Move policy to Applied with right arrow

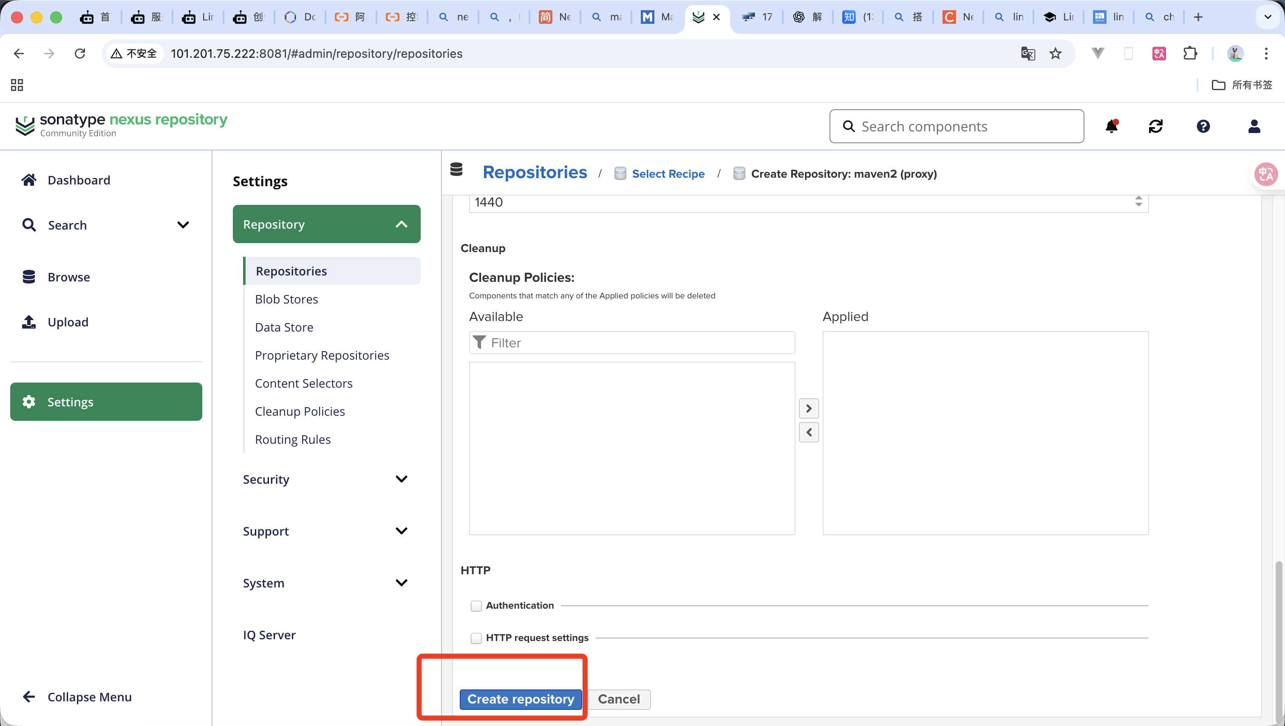pyautogui.click(x=809, y=408)
